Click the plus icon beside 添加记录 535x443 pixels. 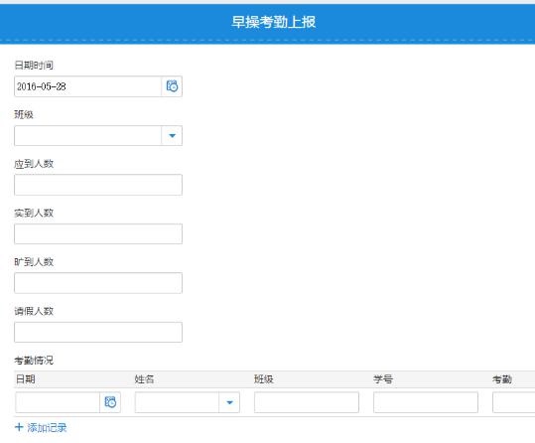coord(19,427)
